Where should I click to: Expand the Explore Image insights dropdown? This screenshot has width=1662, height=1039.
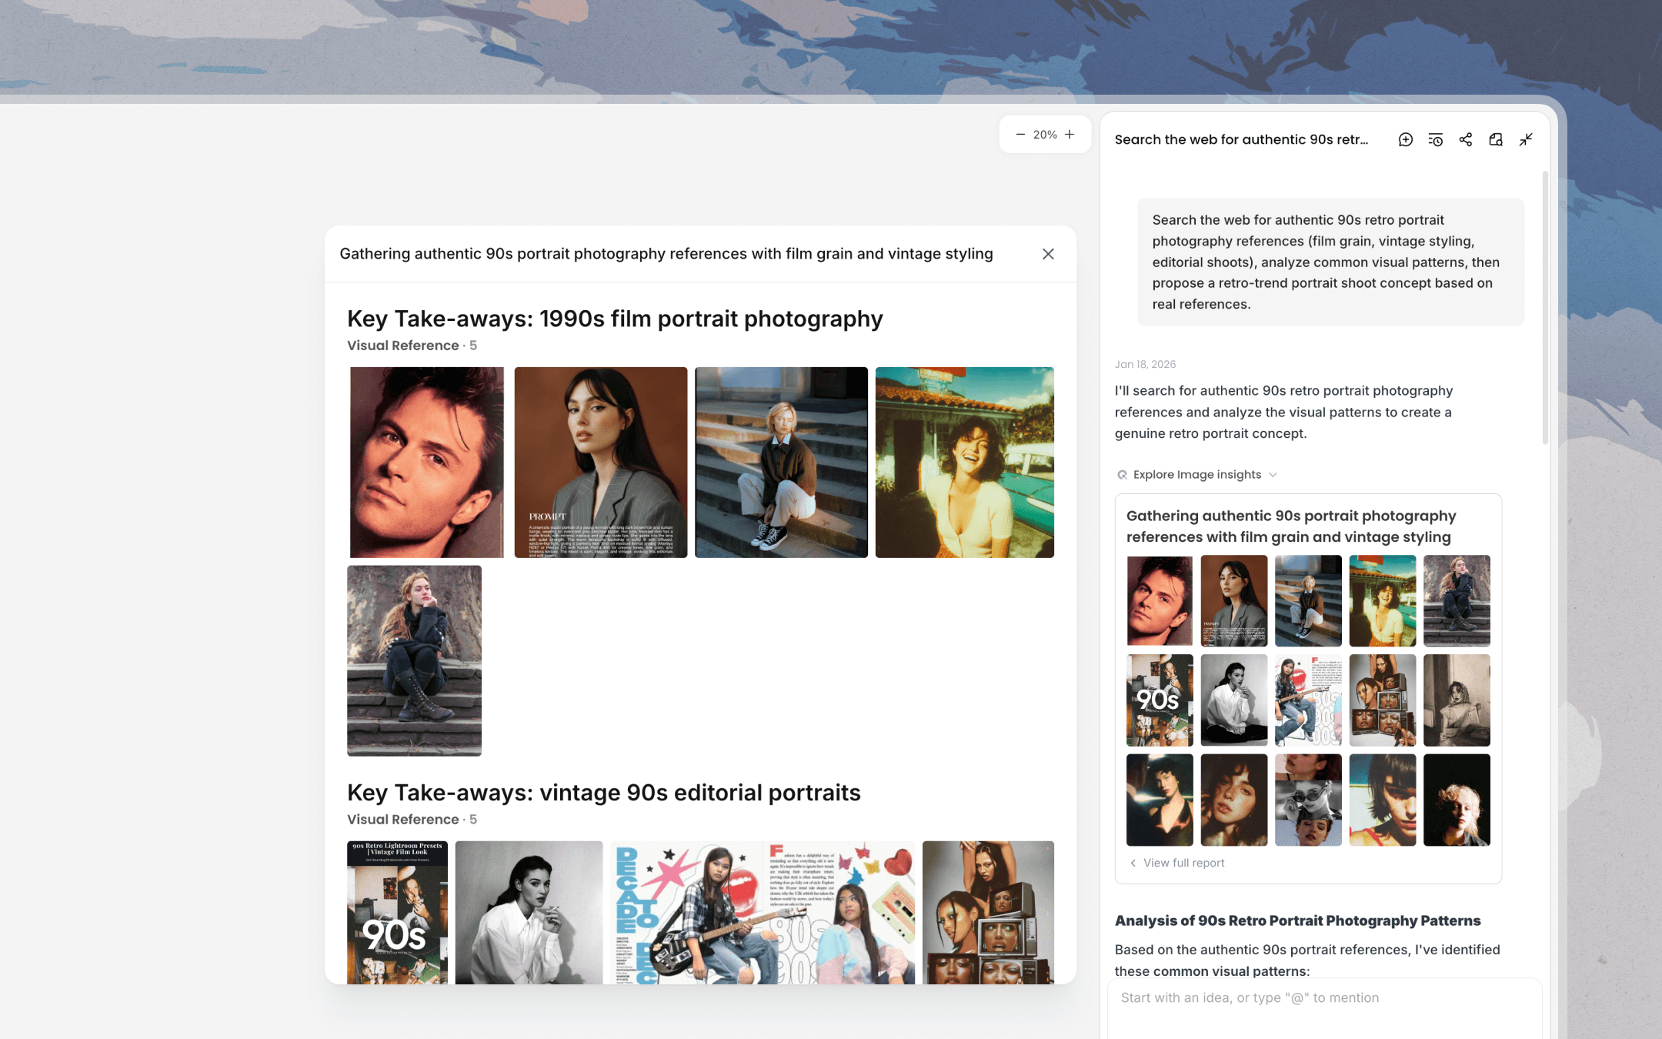pyautogui.click(x=1273, y=475)
